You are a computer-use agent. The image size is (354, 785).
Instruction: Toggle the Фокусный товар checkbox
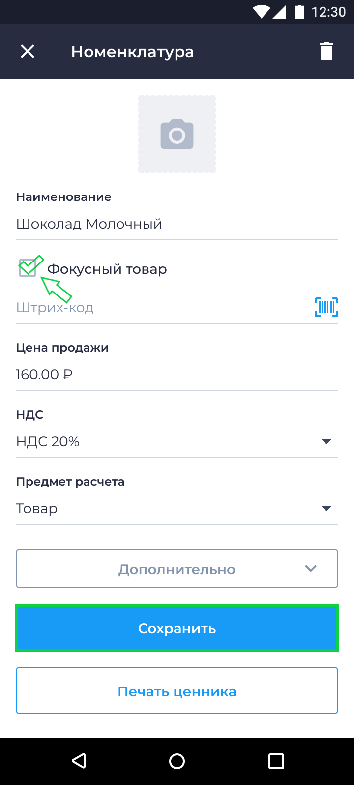click(28, 268)
